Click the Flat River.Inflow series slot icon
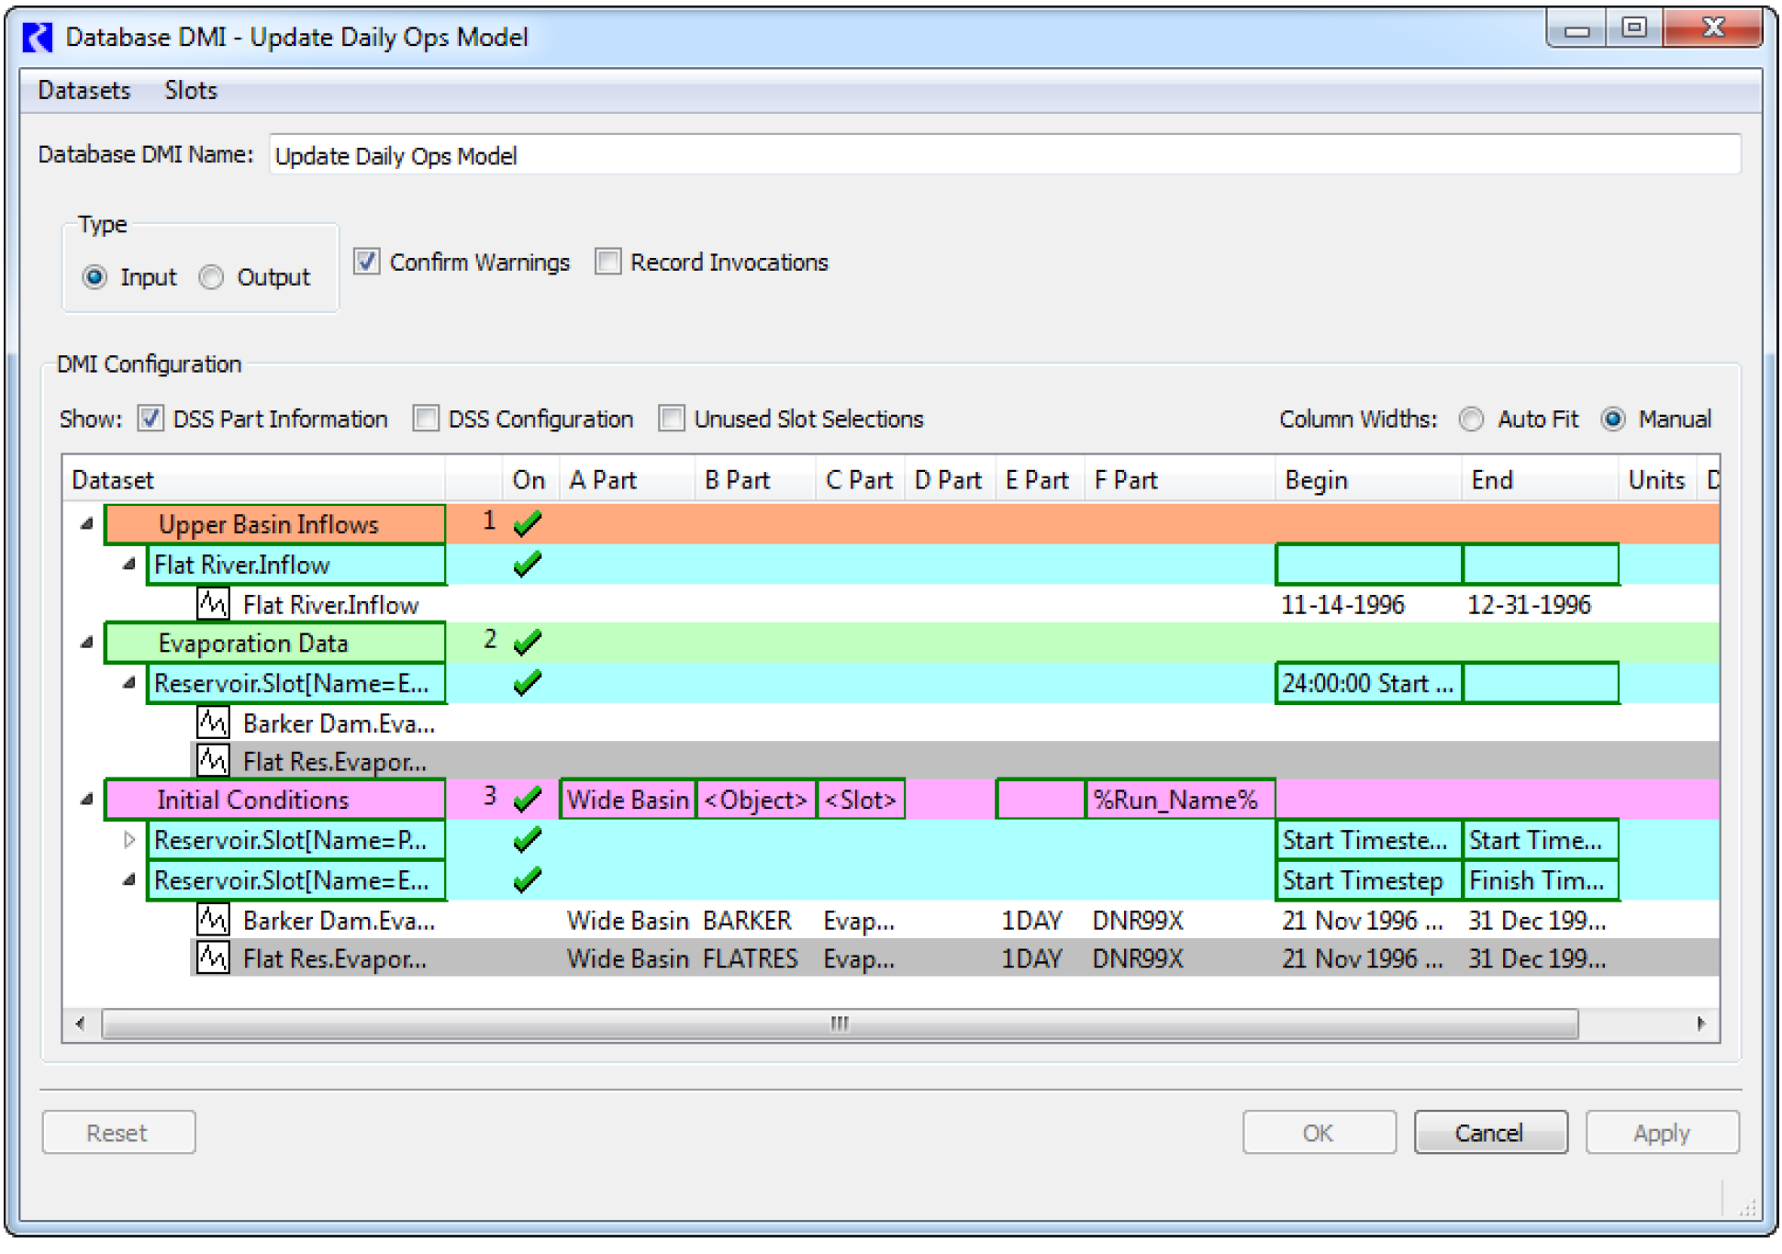Viewport: 1782px width, 1254px height. click(213, 604)
